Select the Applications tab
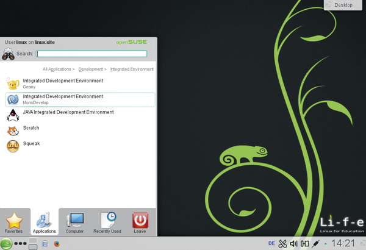366x250 pixels. (x=45, y=222)
